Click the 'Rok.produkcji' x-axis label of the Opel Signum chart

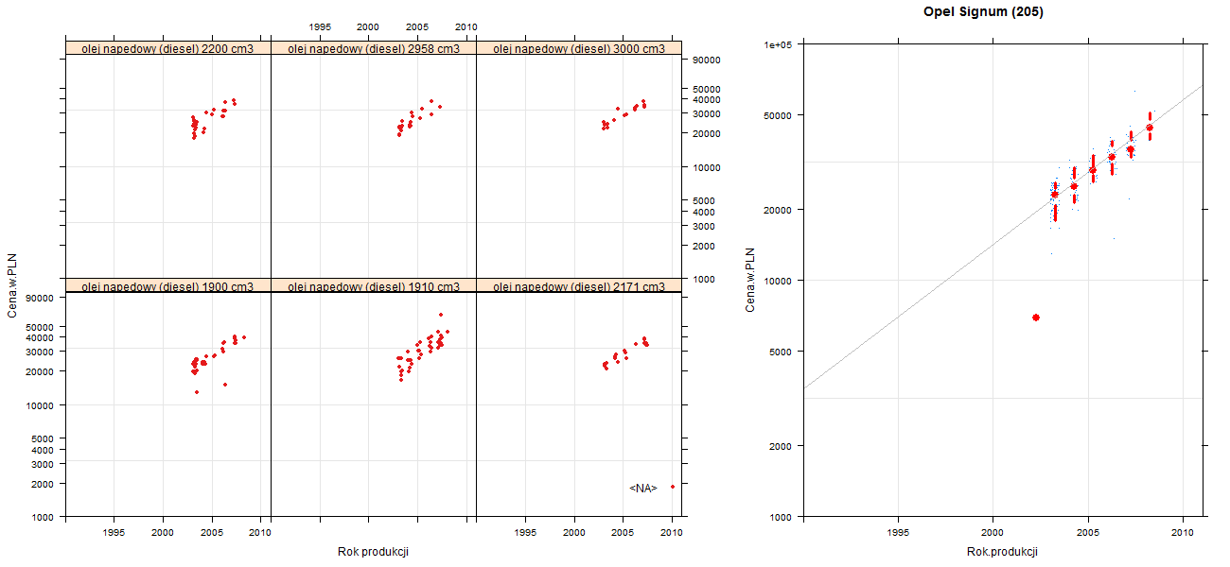click(1003, 552)
